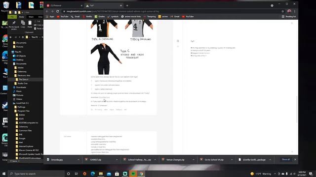
Task: Open the File tab in File Explorer
Action: tap(12, 17)
